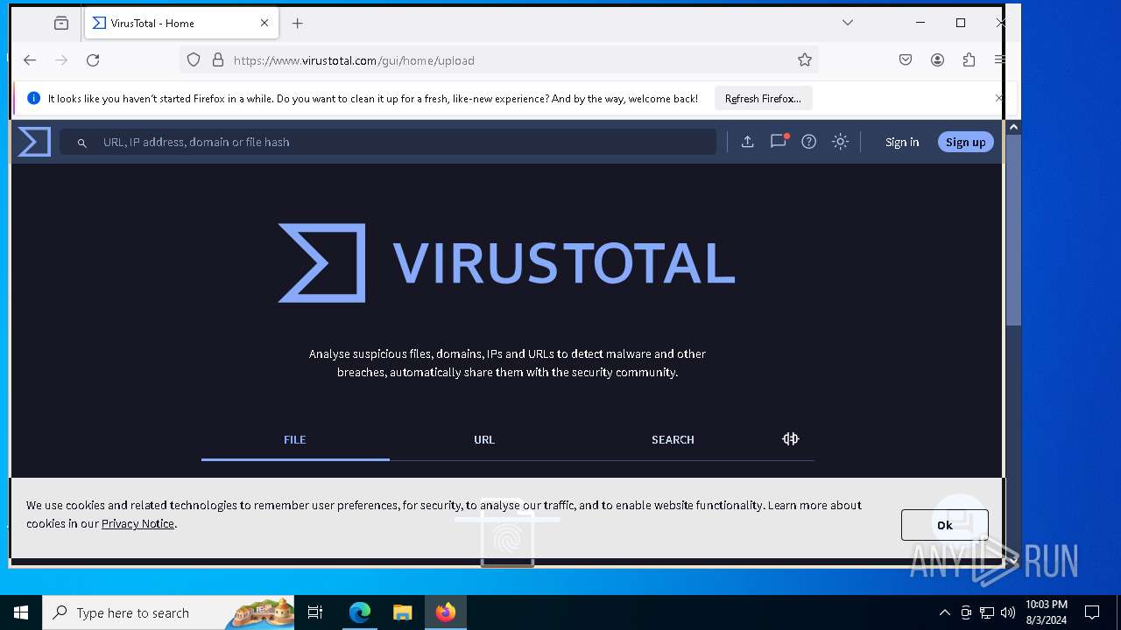Click Firefox forward arrow button
Screen dimensions: 1121x630
(x=61, y=60)
